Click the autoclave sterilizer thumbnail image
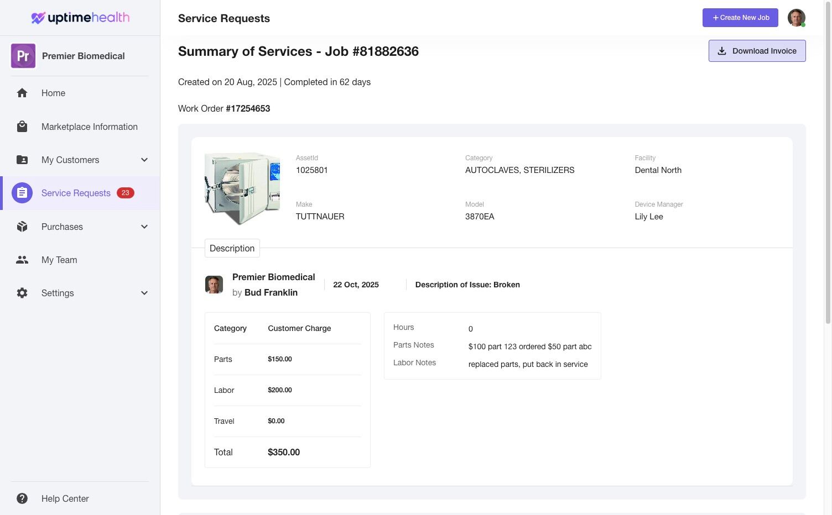832x515 pixels. (x=242, y=188)
